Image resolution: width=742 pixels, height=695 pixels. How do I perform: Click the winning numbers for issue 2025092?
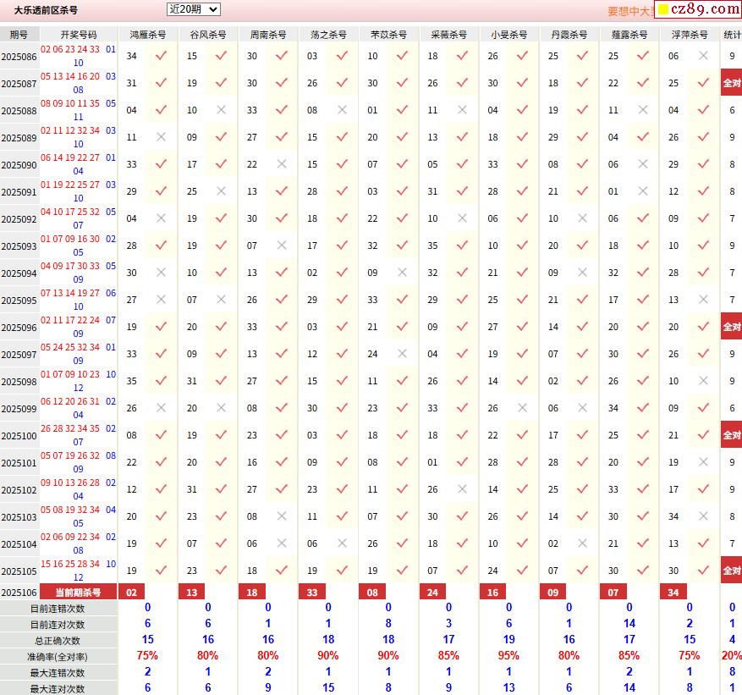(x=78, y=218)
